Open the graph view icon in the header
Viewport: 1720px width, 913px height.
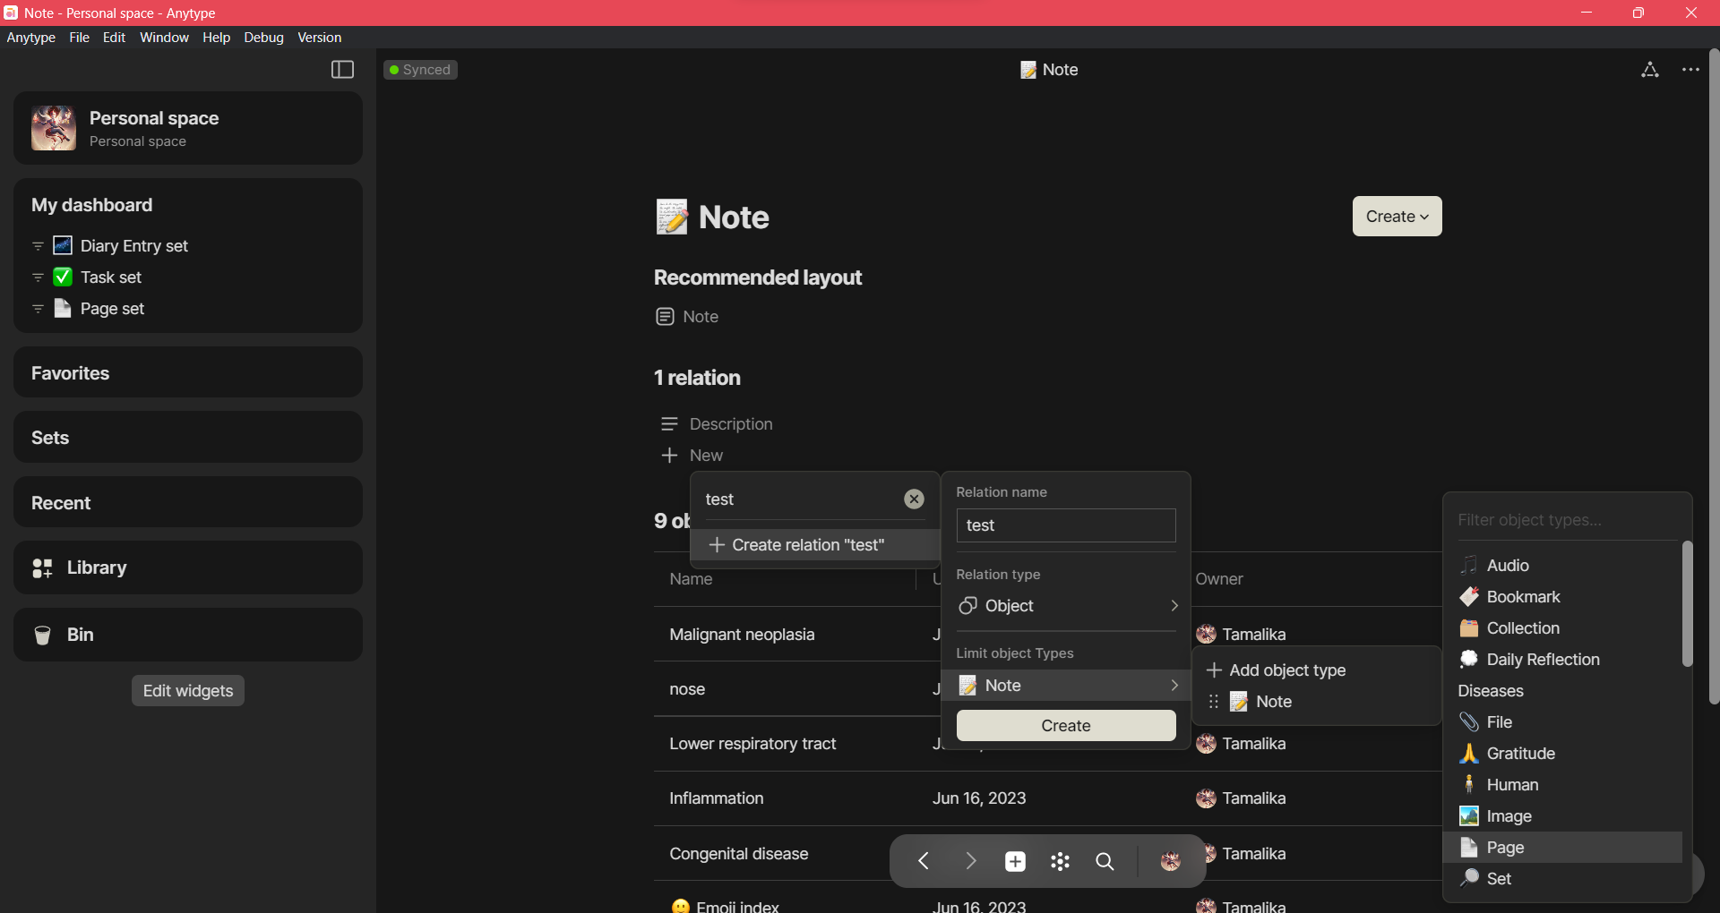(1650, 70)
